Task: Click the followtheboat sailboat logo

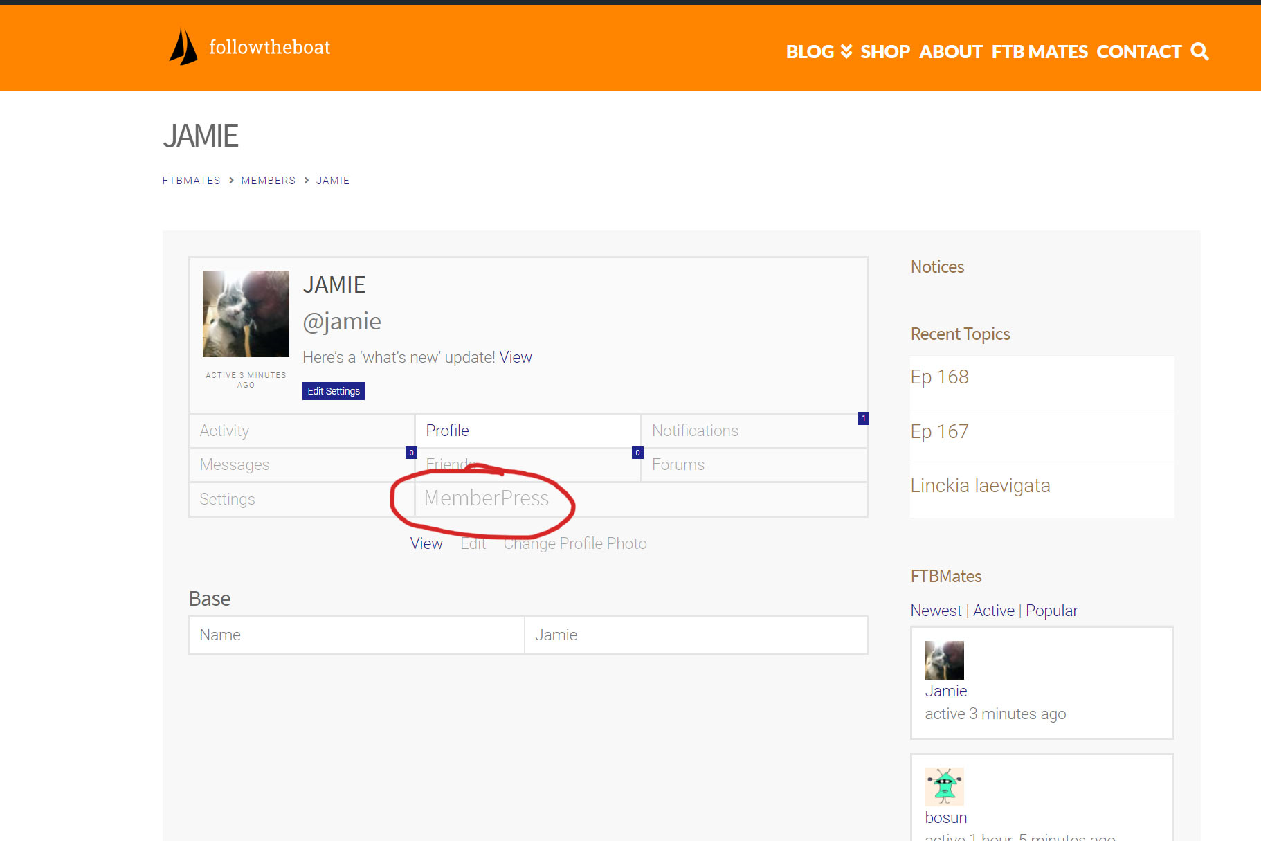Action: pyautogui.click(x=183, y=47)
